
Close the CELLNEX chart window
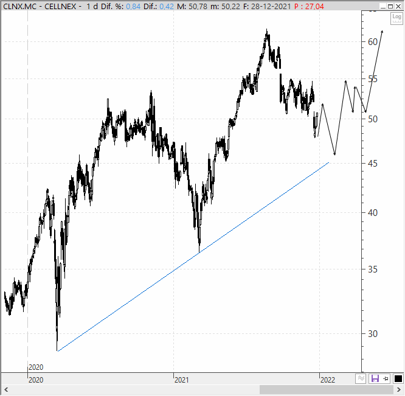point(398,6)
